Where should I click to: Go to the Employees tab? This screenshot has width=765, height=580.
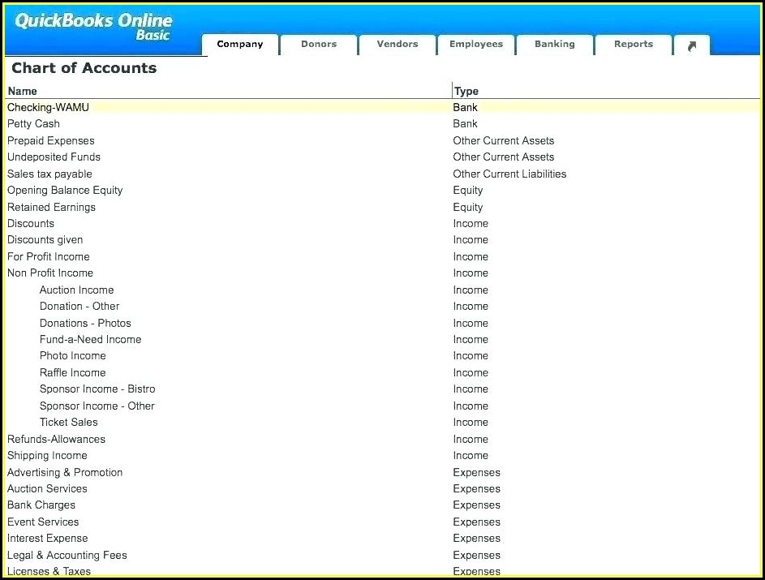pos(476,45)
